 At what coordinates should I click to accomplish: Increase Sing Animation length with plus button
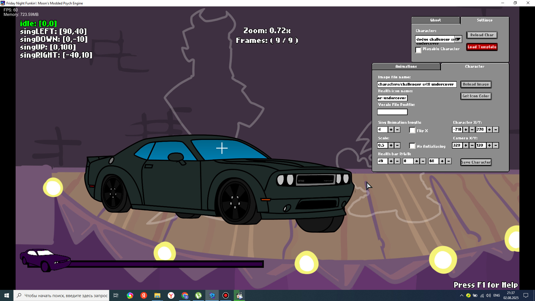coord(391,130)
